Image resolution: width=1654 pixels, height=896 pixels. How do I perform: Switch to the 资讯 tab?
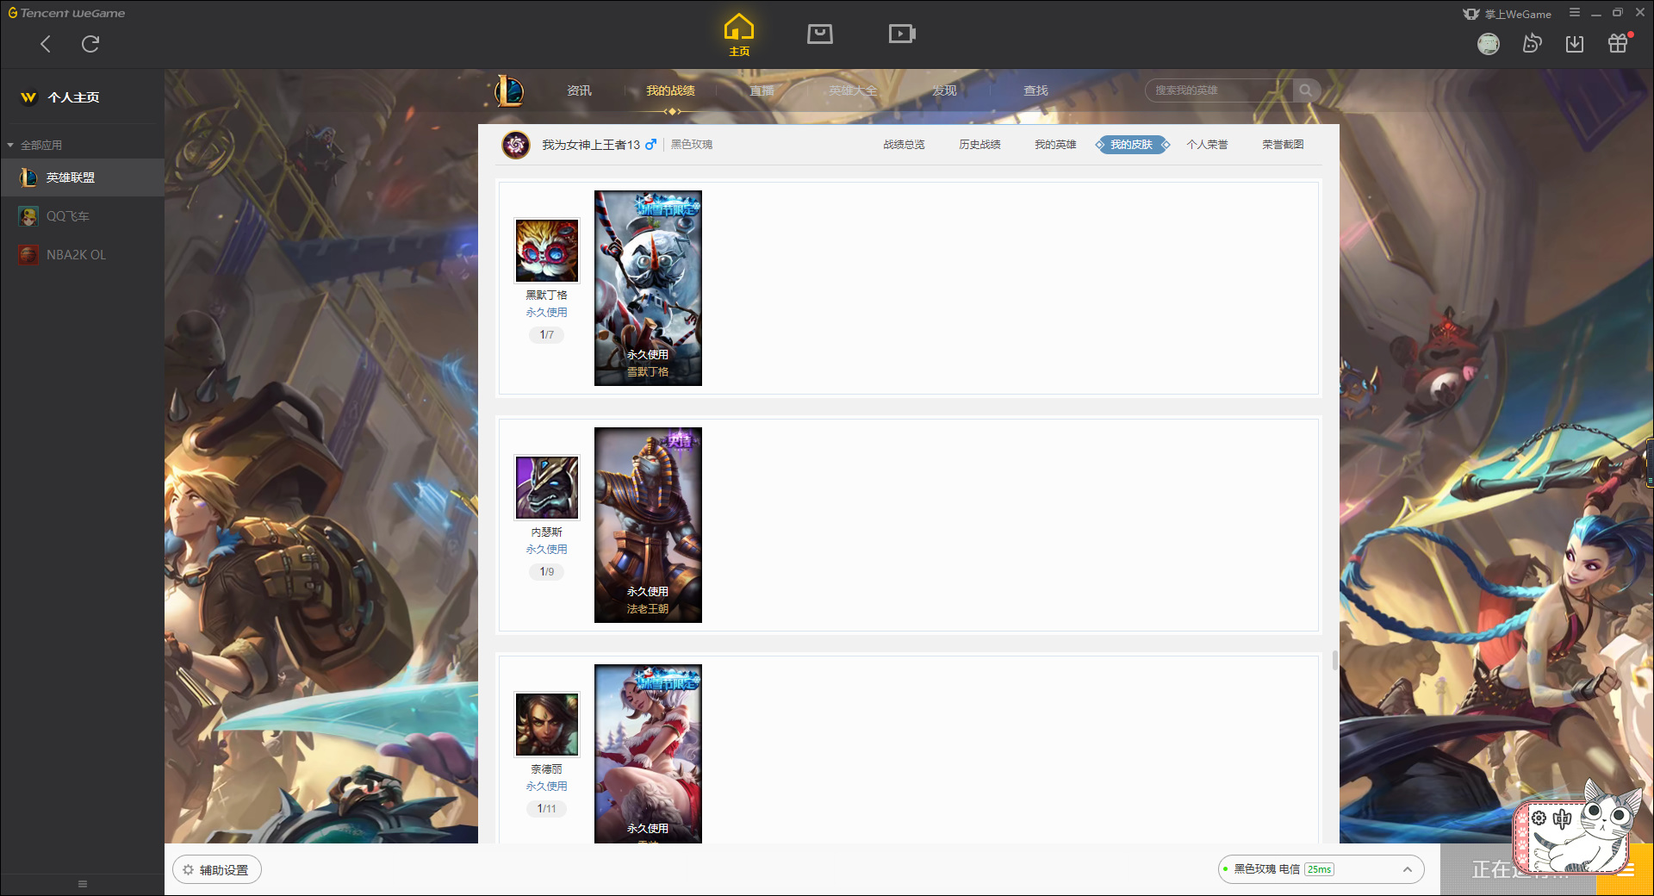pyautogui.click(x=579, y=90)
